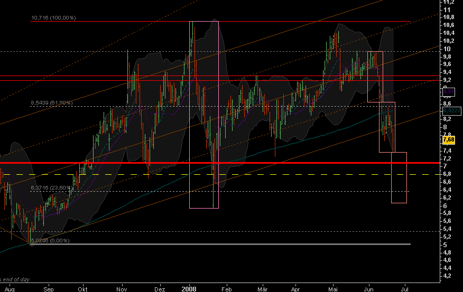Click the 6,3716 (23,60%) Fibonacci label
463x292 pixels.
tap(52, 188)
